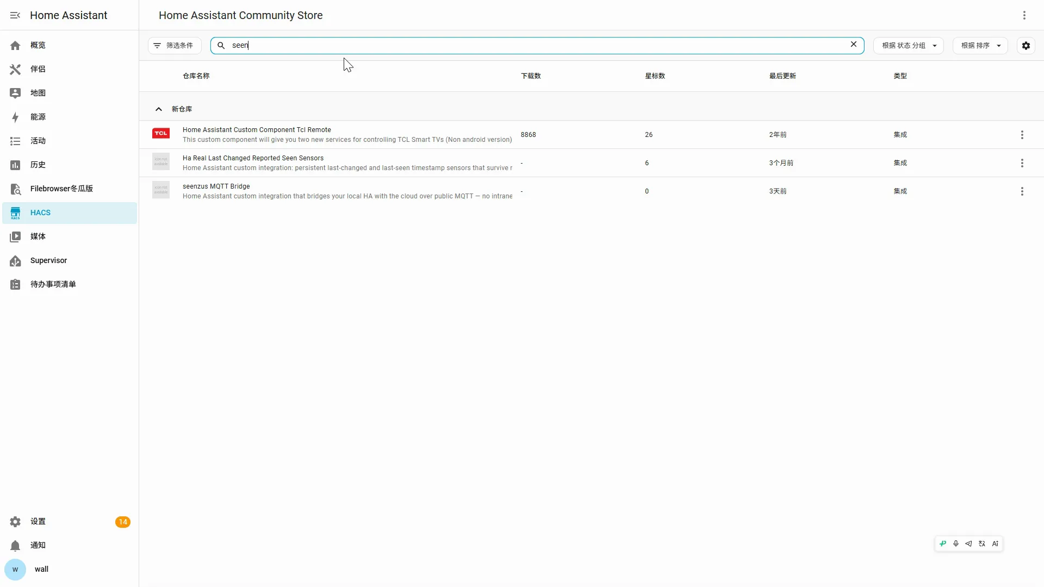The height and width of the screenshot is (587, 1044).
Task: Open the seenzus MQTT Bridge repository
Action: pyautogui.click(x=216, y=186)
